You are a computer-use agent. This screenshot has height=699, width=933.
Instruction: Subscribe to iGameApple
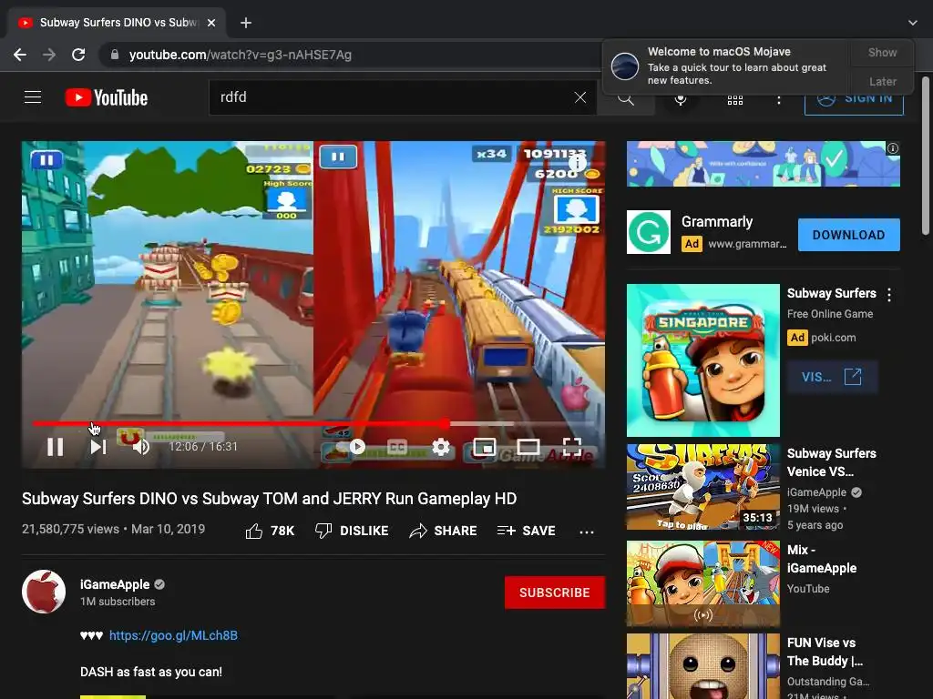pos(555,593)
